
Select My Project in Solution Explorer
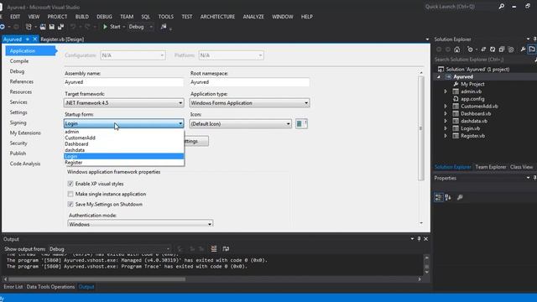(x=472, y=84)
